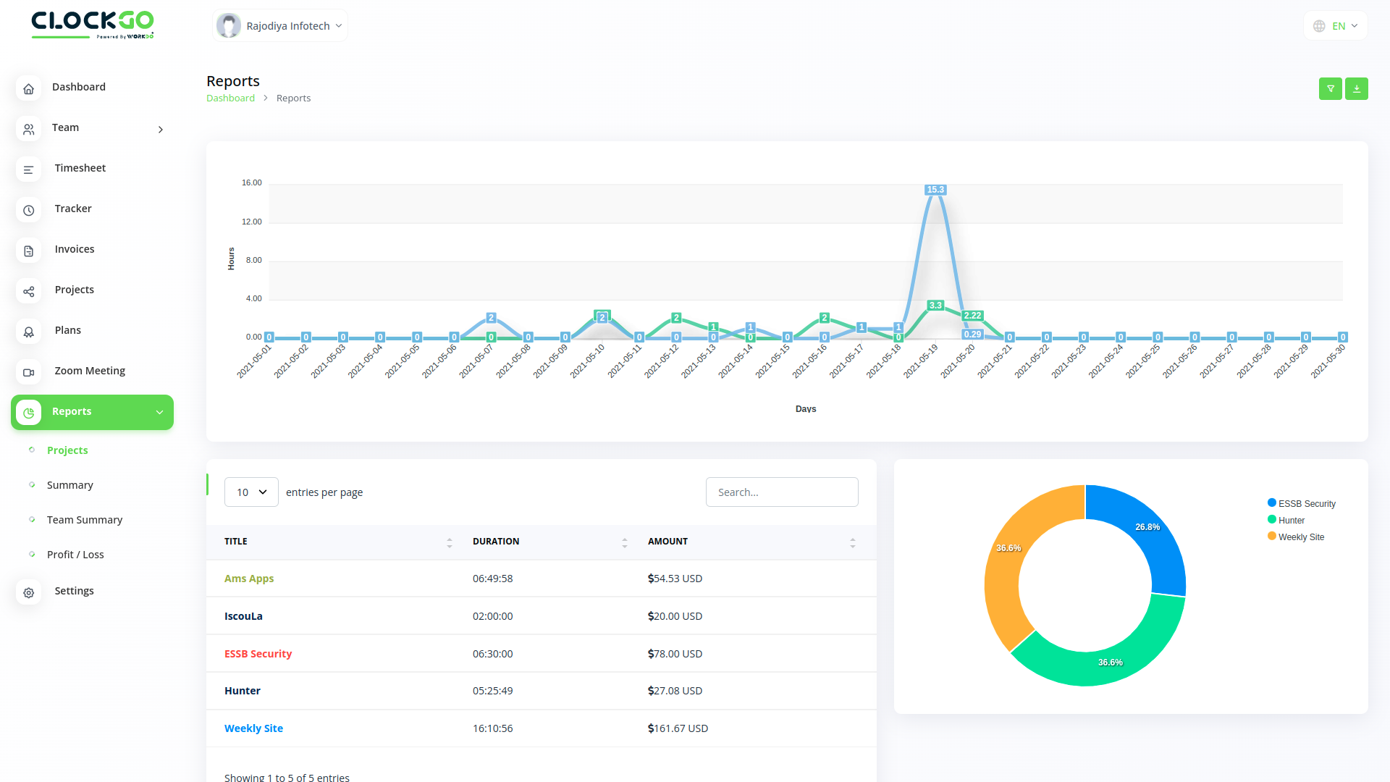Viewport: 1390px width, 782px height.
Task: Select Team Summary under Reports
Action: tap(84, 520)
